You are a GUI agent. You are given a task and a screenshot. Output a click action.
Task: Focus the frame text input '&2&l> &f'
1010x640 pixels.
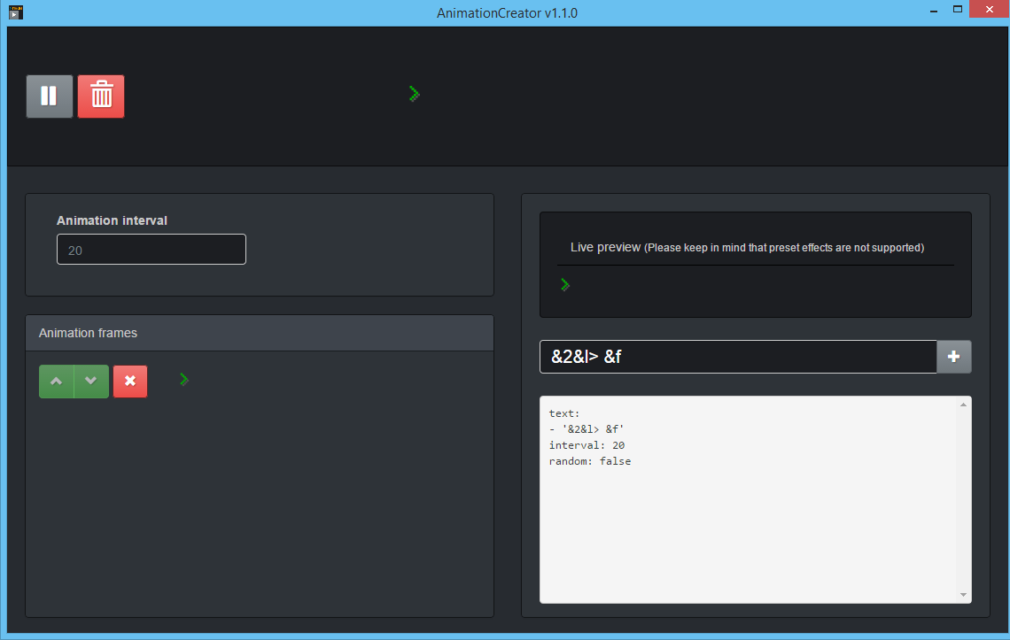coord(738,357)
